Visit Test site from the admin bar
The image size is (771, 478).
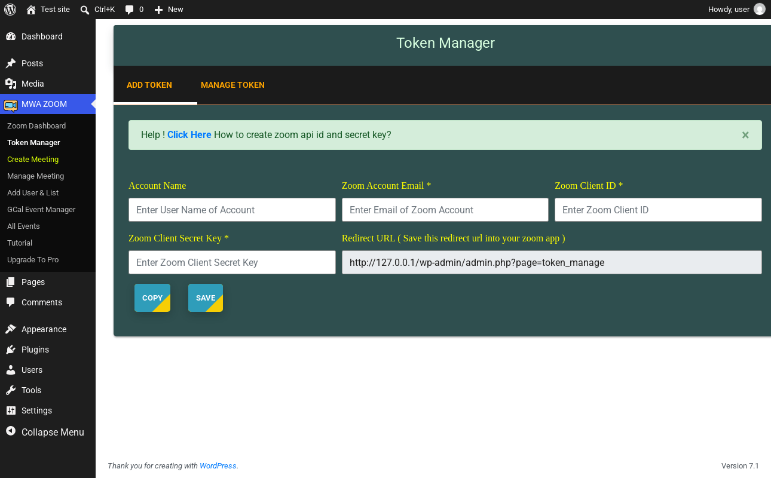(55, 10)
